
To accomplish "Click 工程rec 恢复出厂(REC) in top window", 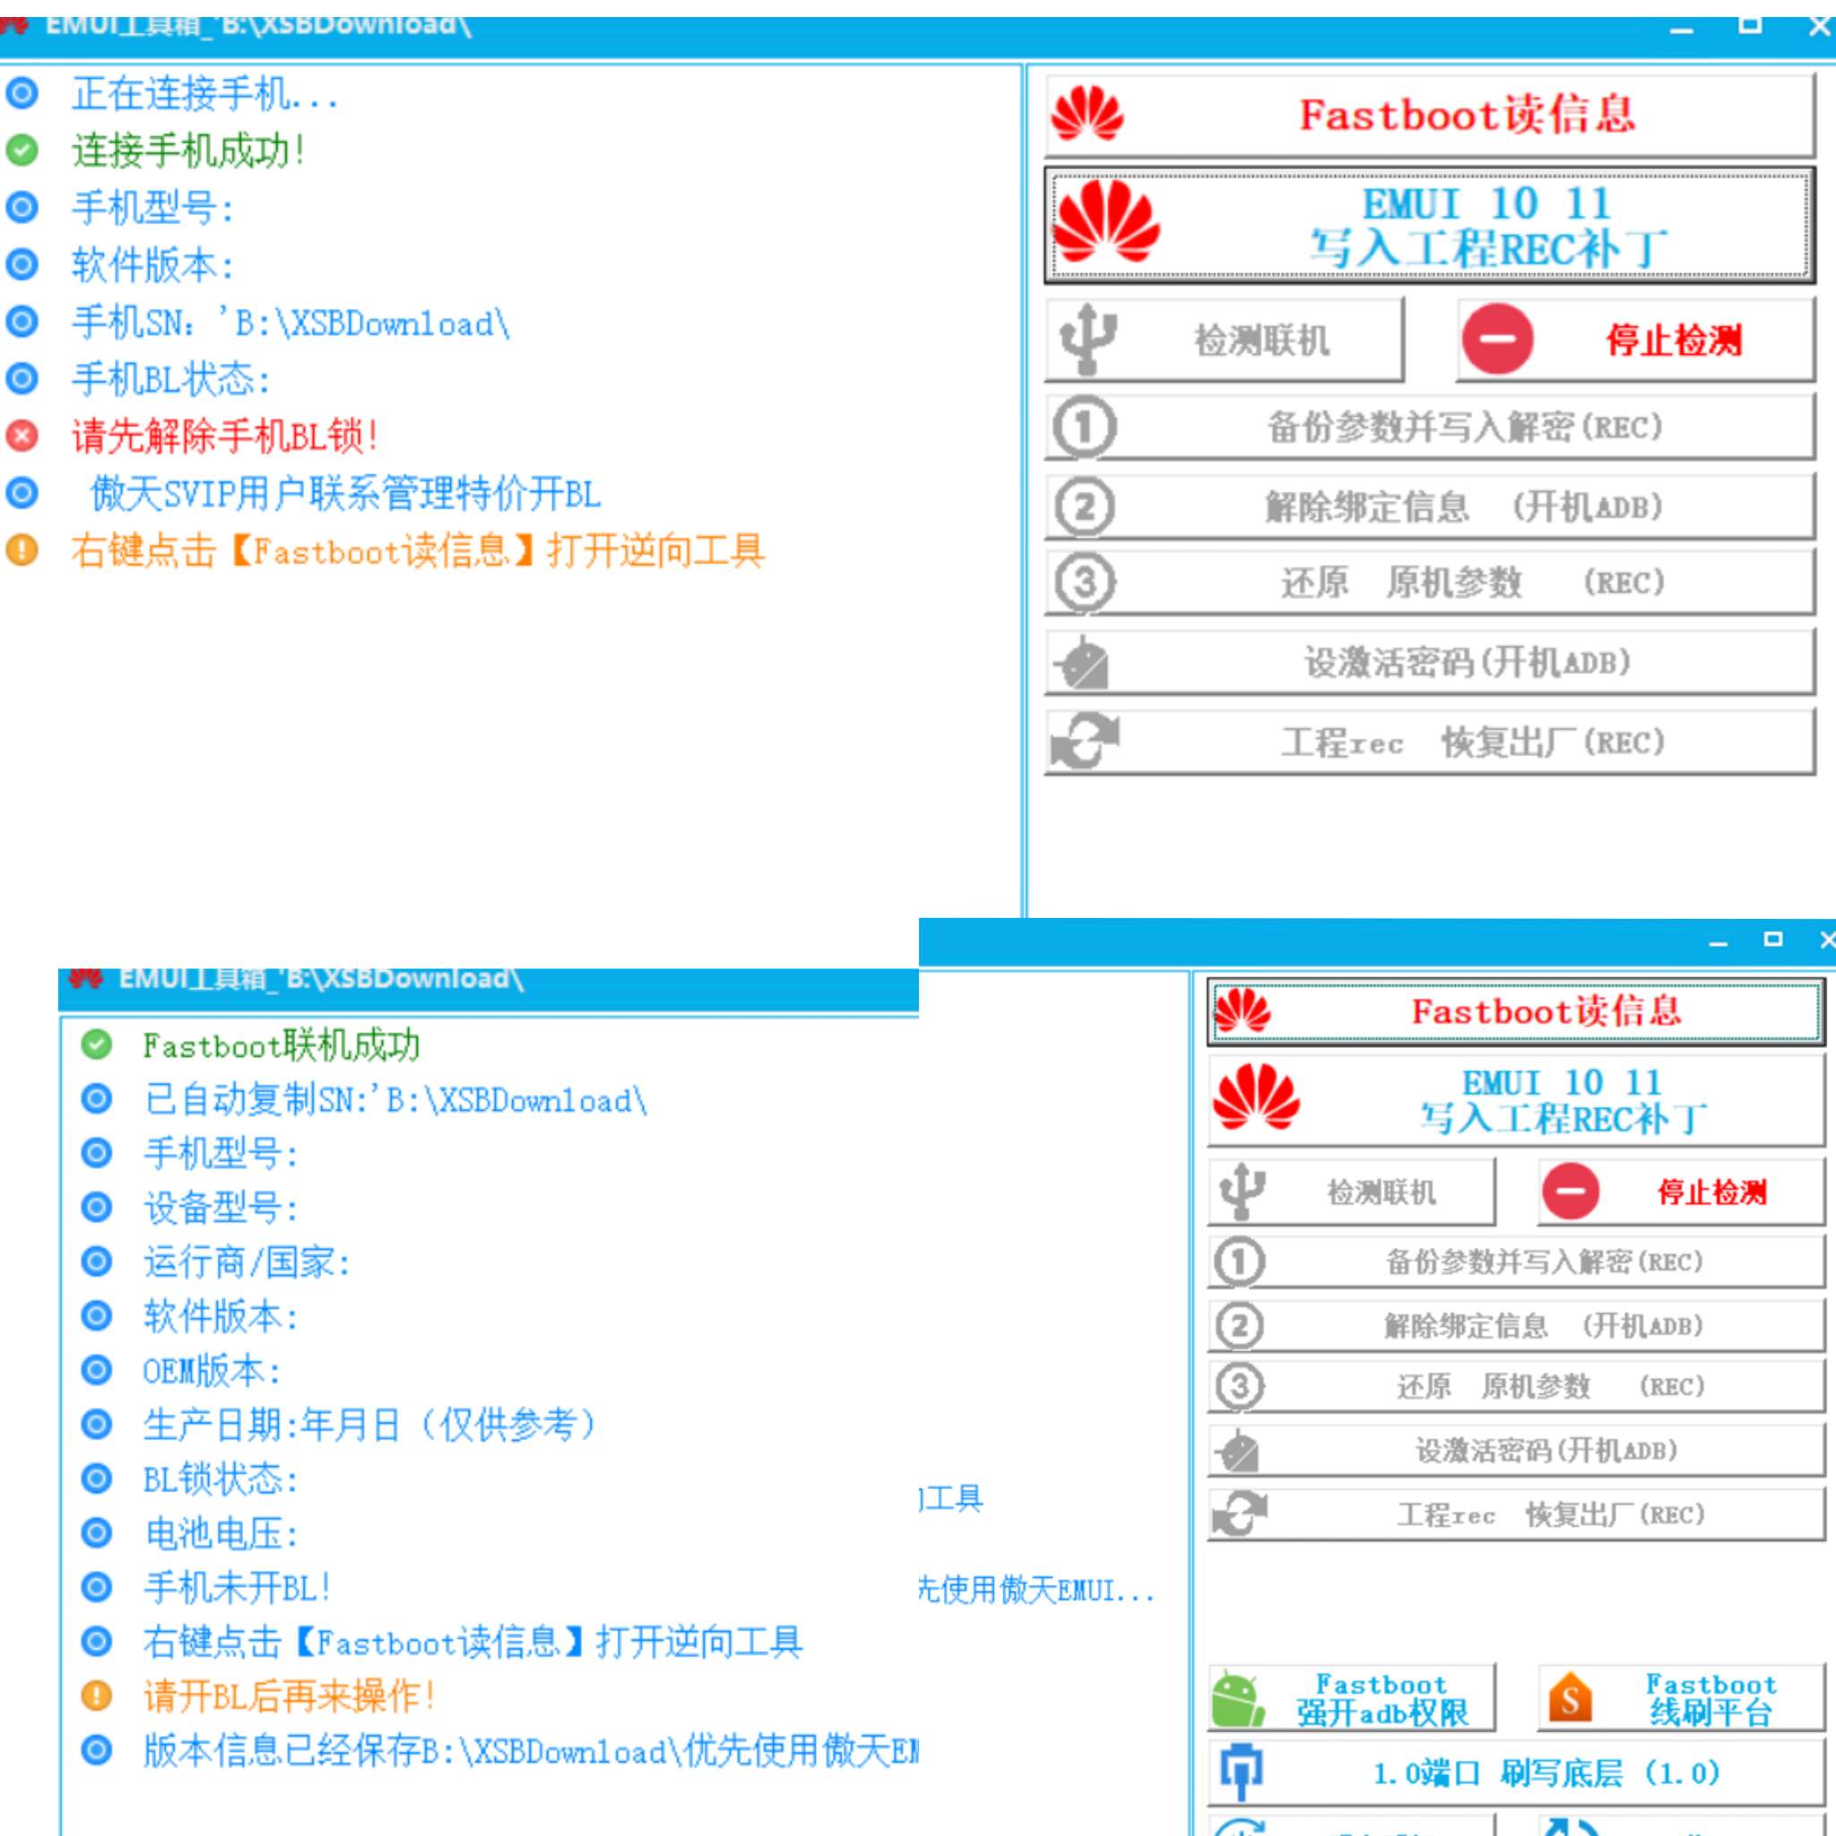I will [1430, 742].
